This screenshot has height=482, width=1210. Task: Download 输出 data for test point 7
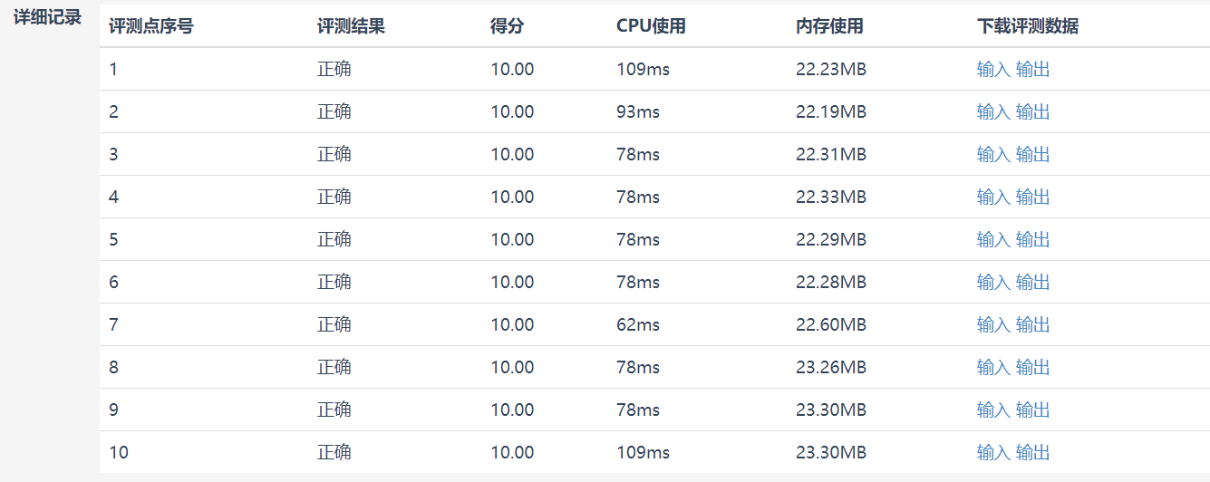tap(1032, 324)
